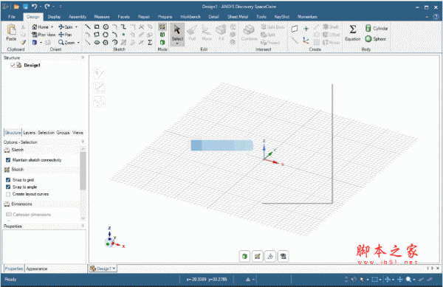Open the Equation body tool
The image size is (443, 287).
click(x=353, y=33)
